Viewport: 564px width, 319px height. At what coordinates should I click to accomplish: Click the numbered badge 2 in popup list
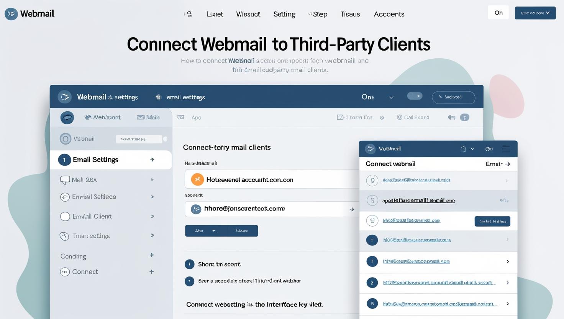click(372, 283)
